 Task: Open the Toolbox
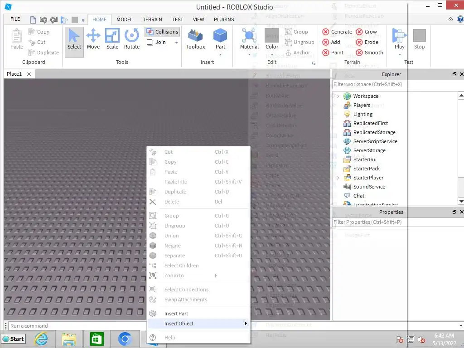coord(196,39)
